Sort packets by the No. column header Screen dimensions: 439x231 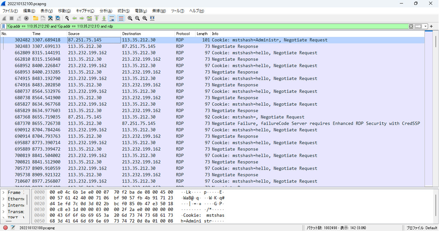[16, 33]
